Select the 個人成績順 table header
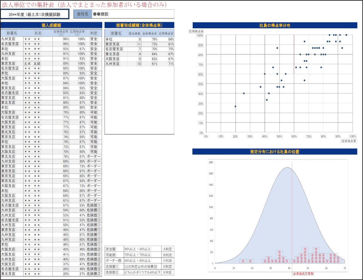The width and height of the screenshot is (363, 280). (51, 25)
